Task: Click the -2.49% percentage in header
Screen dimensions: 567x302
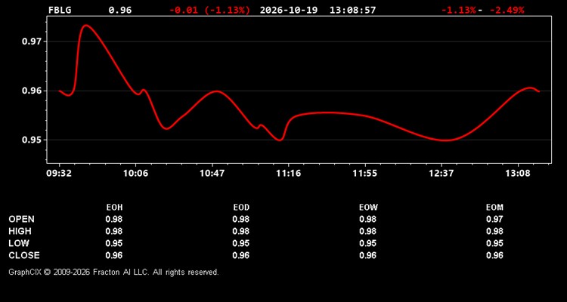Action: tap(507, 10)
